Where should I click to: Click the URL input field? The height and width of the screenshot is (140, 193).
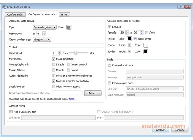[144, 118]
